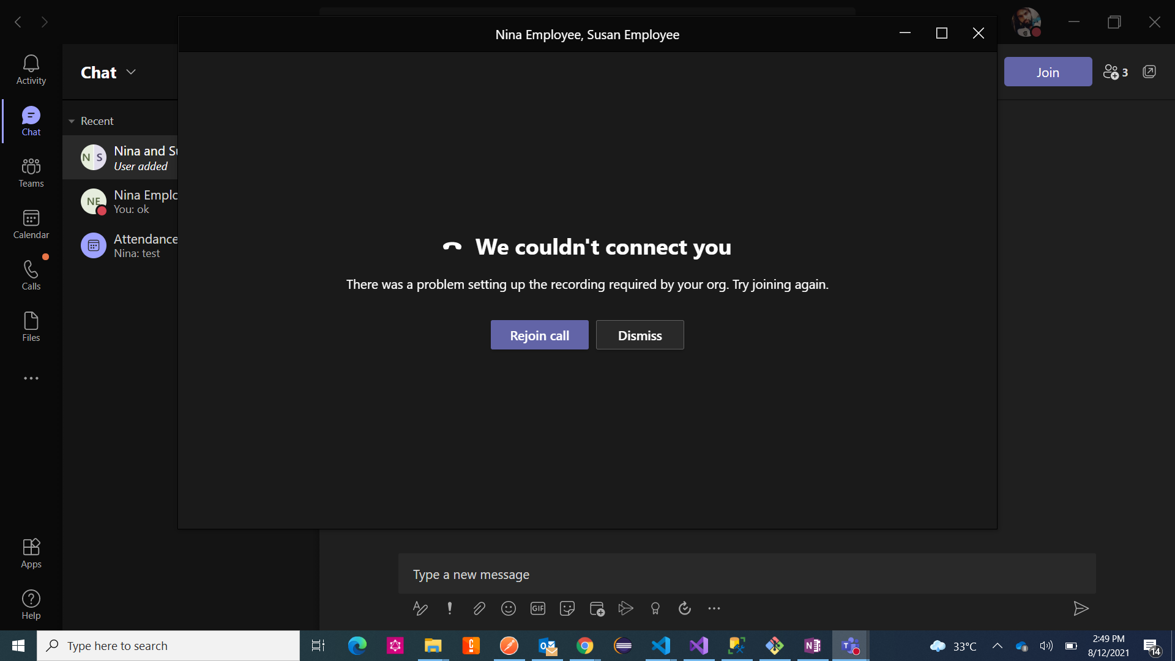This screenshot has width=1175, height=661.
Task: Send Praise to a teammate
Action: pos(655,608)
